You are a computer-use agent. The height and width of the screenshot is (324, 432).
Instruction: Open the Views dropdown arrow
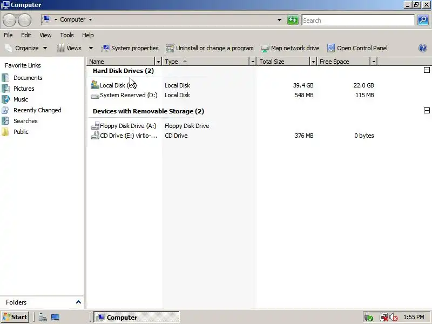tap(91, 48)
